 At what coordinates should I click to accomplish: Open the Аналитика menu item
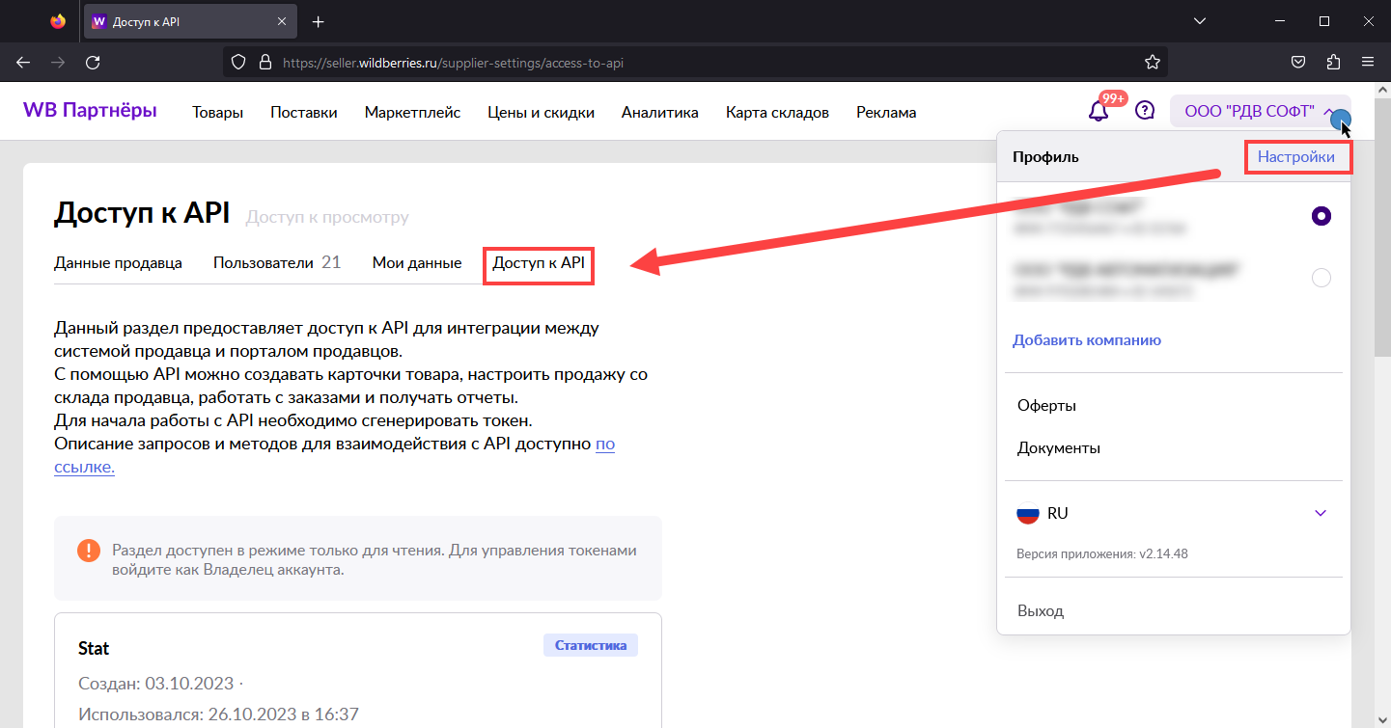point(659,113)
